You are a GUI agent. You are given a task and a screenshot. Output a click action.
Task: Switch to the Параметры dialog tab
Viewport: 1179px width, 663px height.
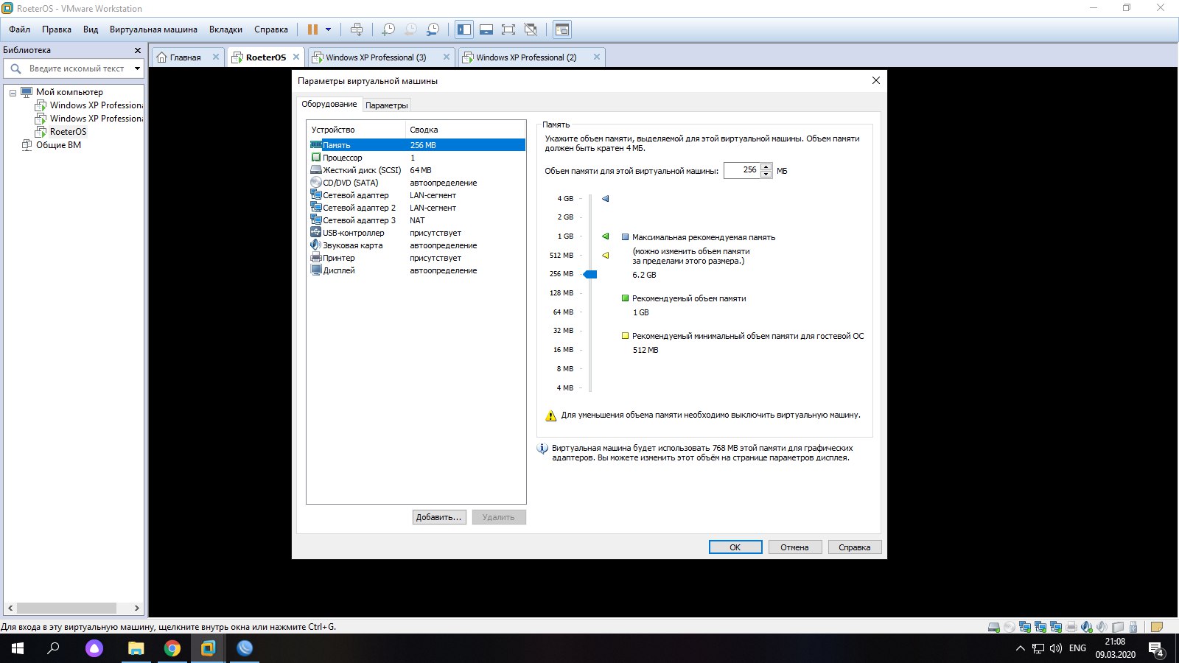[x=386, y=105]
